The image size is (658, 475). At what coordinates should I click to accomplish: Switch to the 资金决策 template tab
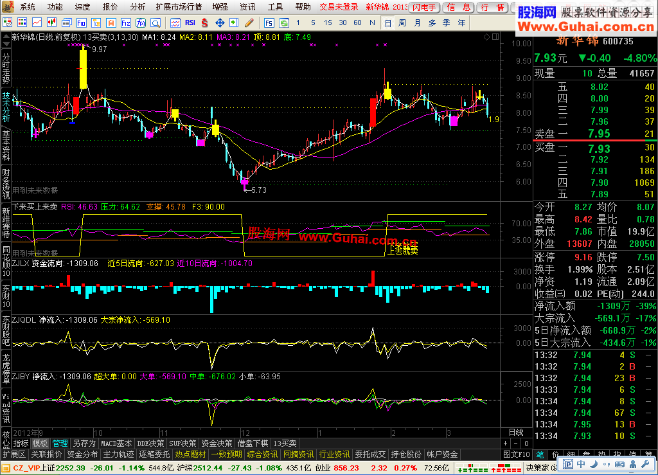click(x=217, y=444)
